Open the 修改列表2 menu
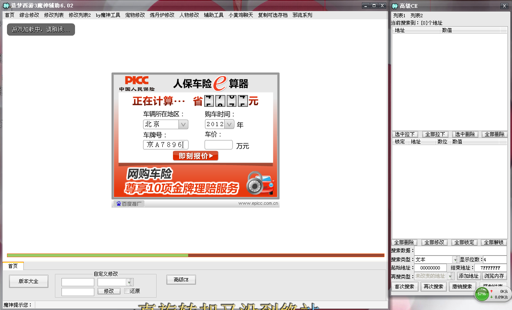Screen dimensions: 512x310 pyautogui.click(x=80, y=15)
